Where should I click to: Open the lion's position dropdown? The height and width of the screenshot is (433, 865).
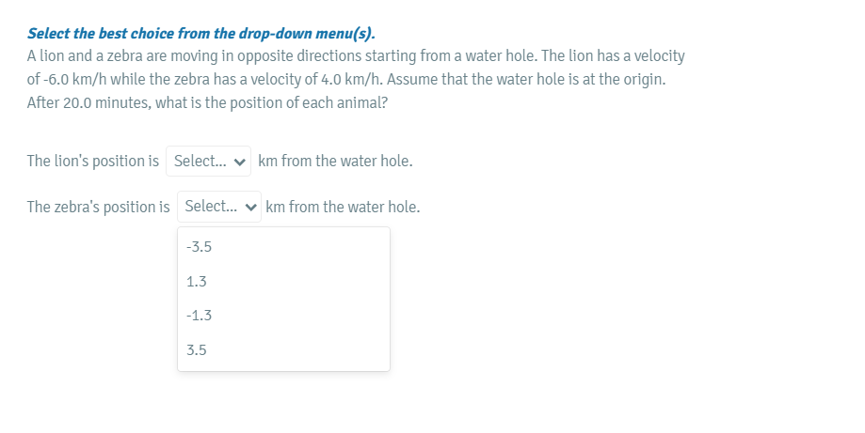[x=209, y=161]
